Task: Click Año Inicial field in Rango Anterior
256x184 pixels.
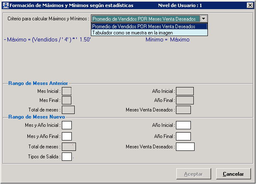Action: [x=185, y=91]
